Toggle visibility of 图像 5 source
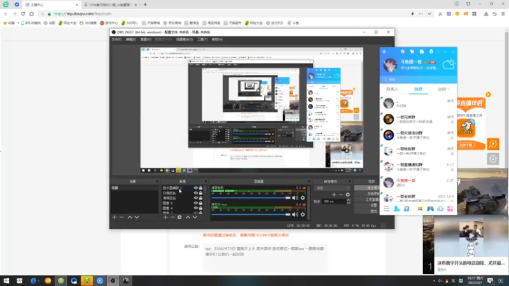Viewport: 509px width, 286px height. coord(196,203)
